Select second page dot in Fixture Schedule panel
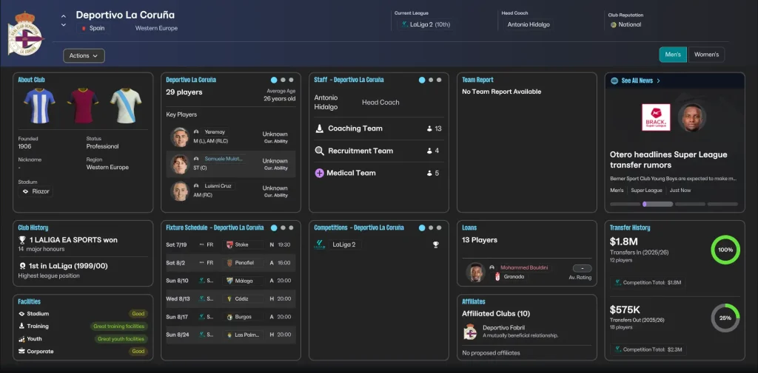This screenshot has width=758, height=373. (284, 227)
